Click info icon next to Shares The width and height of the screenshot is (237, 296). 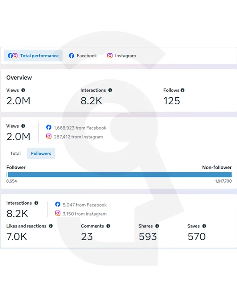(x=157, y=226)
